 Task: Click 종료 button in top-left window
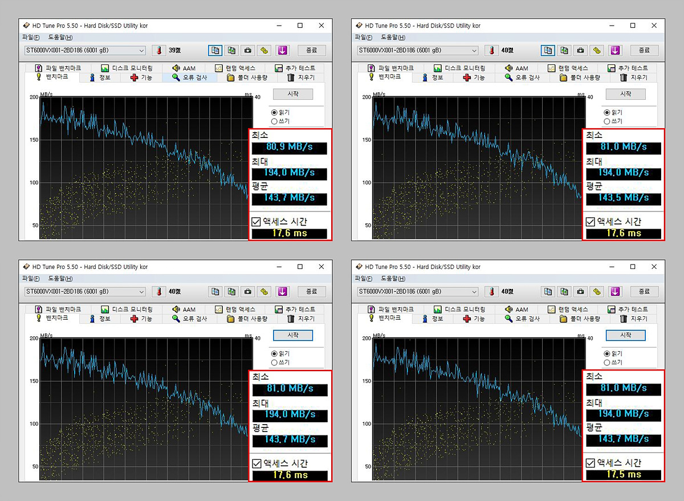tap(311, 50)
